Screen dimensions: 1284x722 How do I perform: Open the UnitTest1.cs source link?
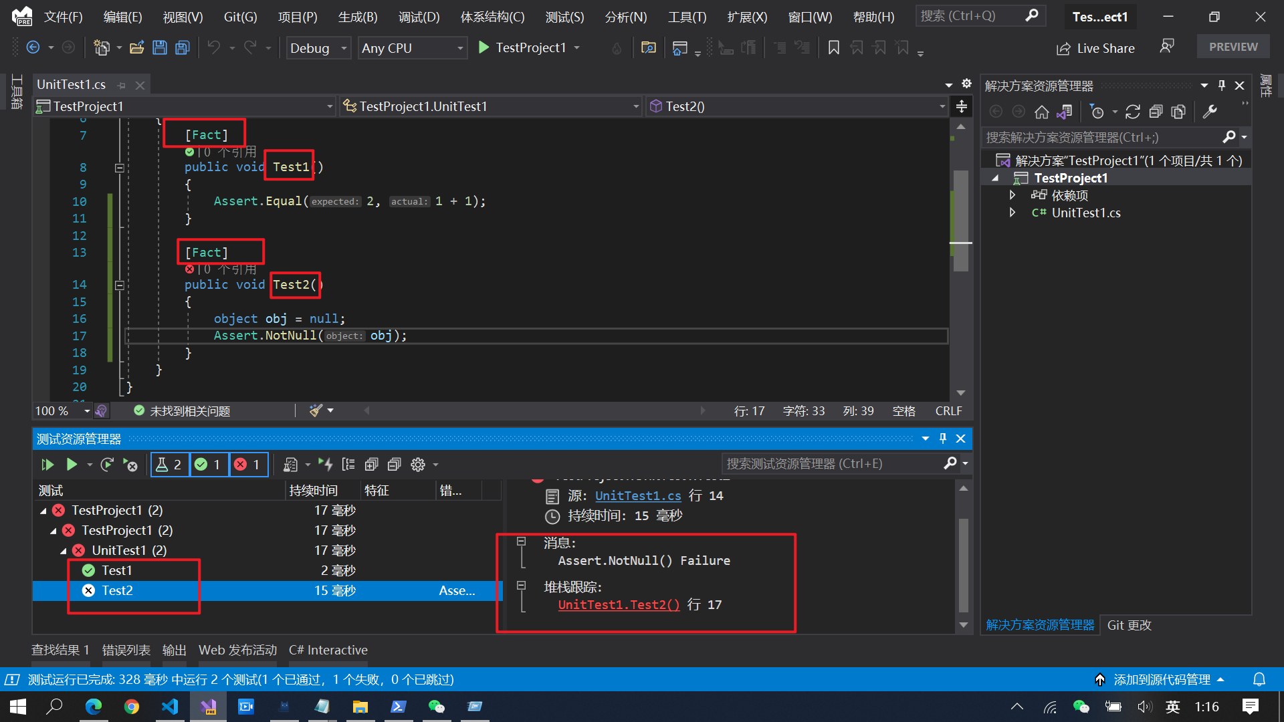(x=637, y=495)
